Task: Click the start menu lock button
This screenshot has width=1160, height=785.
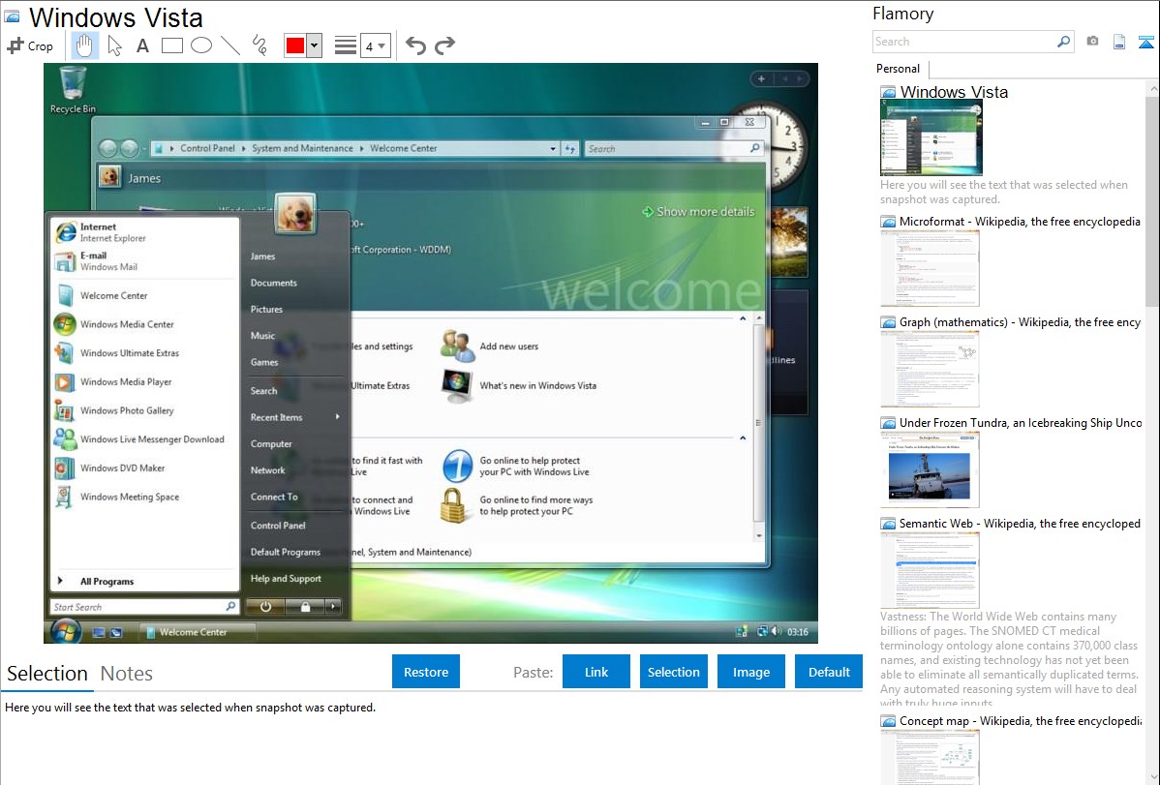Action: tap(305, 607)
